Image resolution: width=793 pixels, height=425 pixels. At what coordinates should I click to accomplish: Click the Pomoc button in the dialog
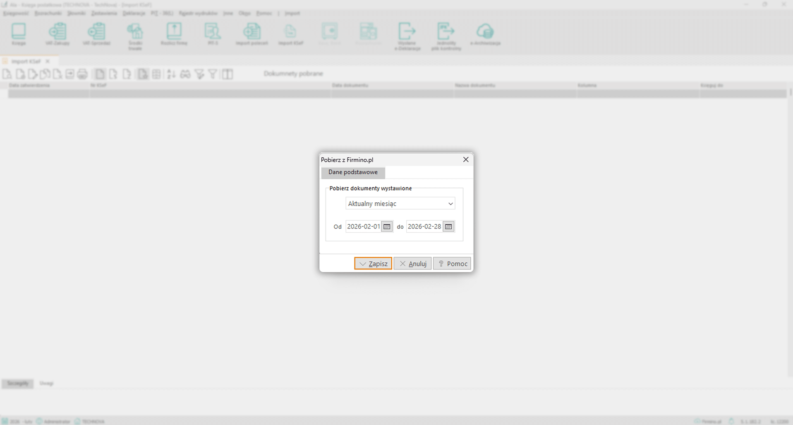(x=452, y=264)
